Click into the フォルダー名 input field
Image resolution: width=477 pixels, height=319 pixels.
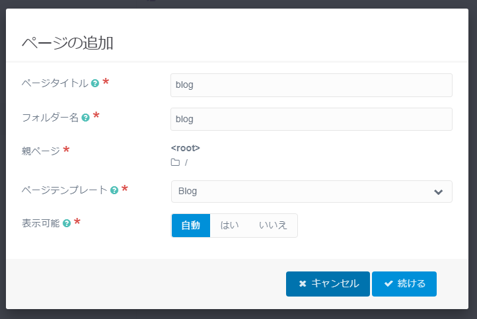(311, 120)
